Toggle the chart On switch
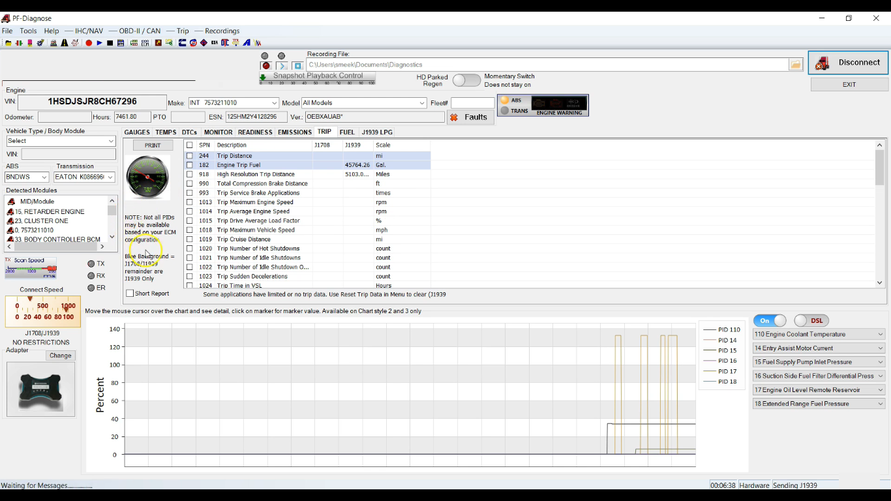 tap(770, 320)
